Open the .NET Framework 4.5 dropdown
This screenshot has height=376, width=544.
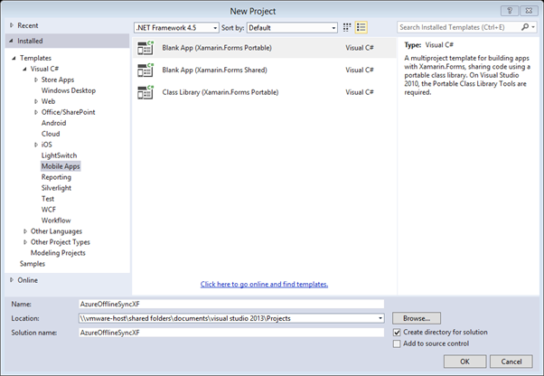tap(176, 28)
